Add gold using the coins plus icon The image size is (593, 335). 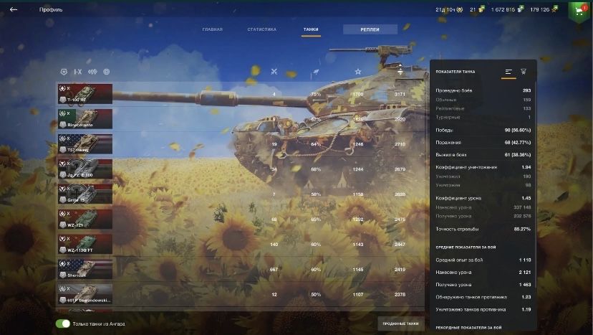pos(481,9)
